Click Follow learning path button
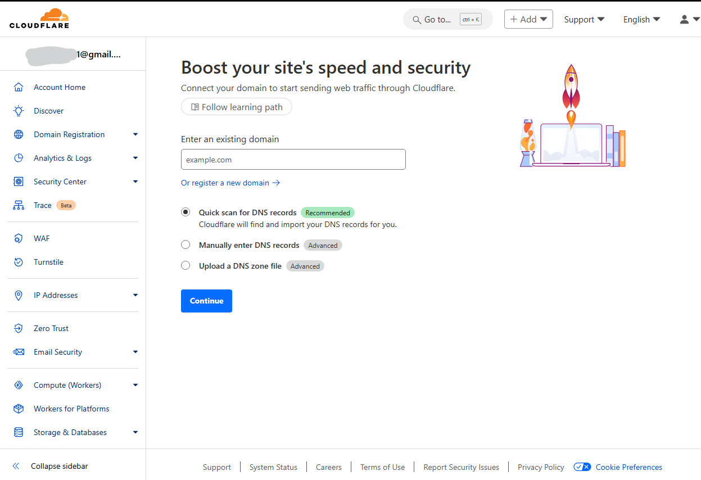This screenshot has height=480, width=701. point(237,107)
